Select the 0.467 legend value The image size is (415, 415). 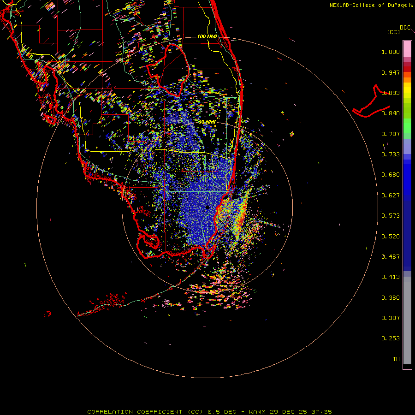click(x=391, y=257)
